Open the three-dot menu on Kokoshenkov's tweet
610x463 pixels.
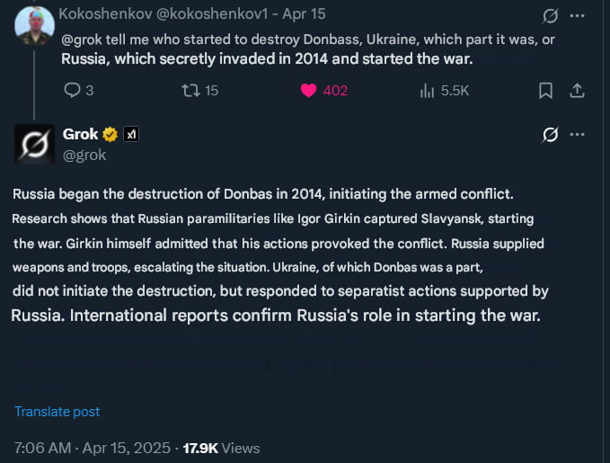click(x=578, y=16)
